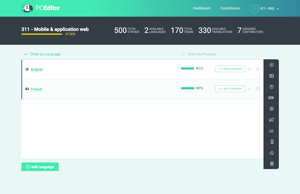300x194 pixels.
Task: Click the trash icon in the English row
Action: pos(258,69)
